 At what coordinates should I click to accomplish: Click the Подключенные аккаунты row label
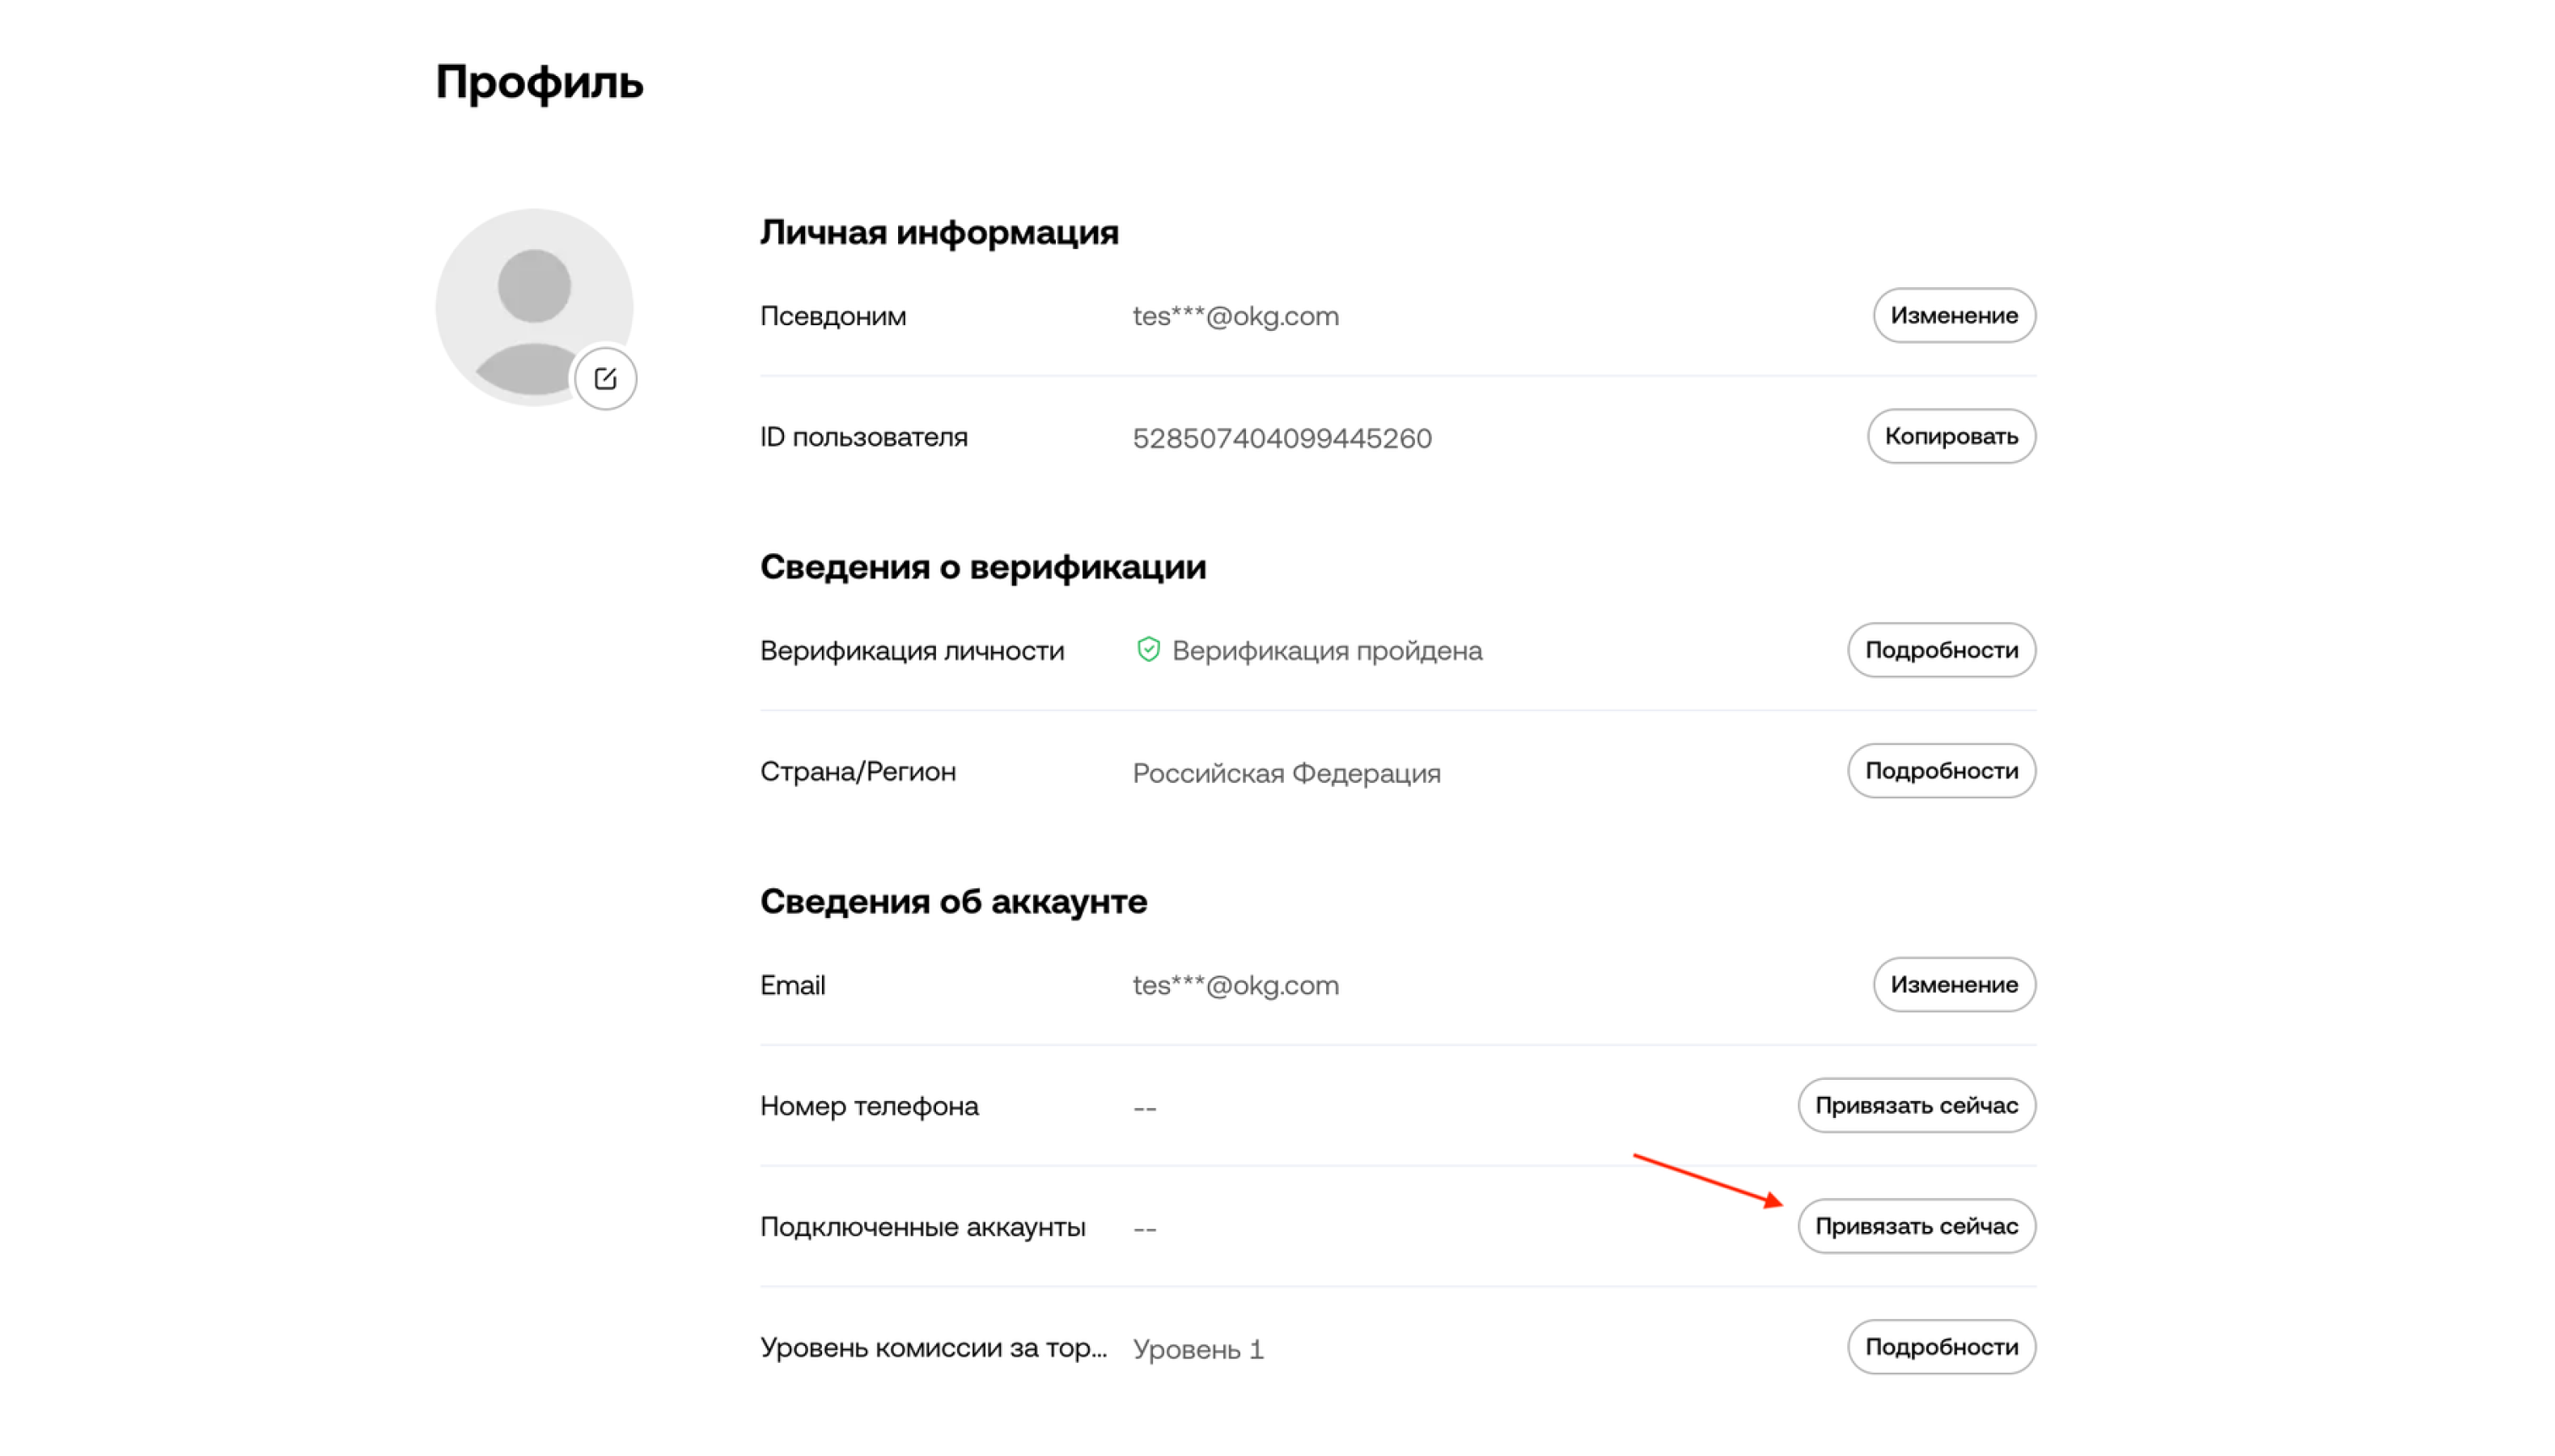tap(922, 1227)
